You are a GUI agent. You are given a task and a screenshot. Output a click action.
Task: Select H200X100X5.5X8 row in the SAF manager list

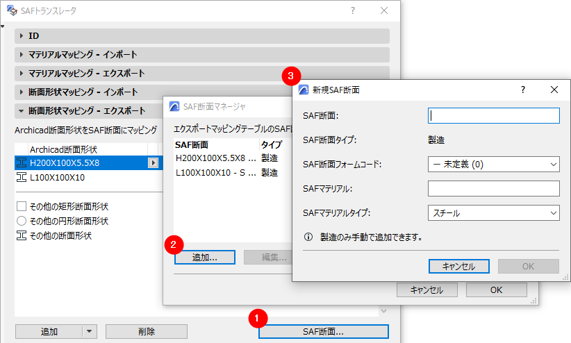pos(233,158)
